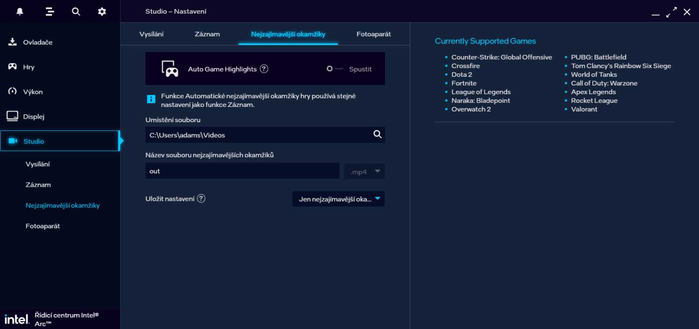
Task: Click the Auto Game Highlights gamepad icon
Action: 170,69
